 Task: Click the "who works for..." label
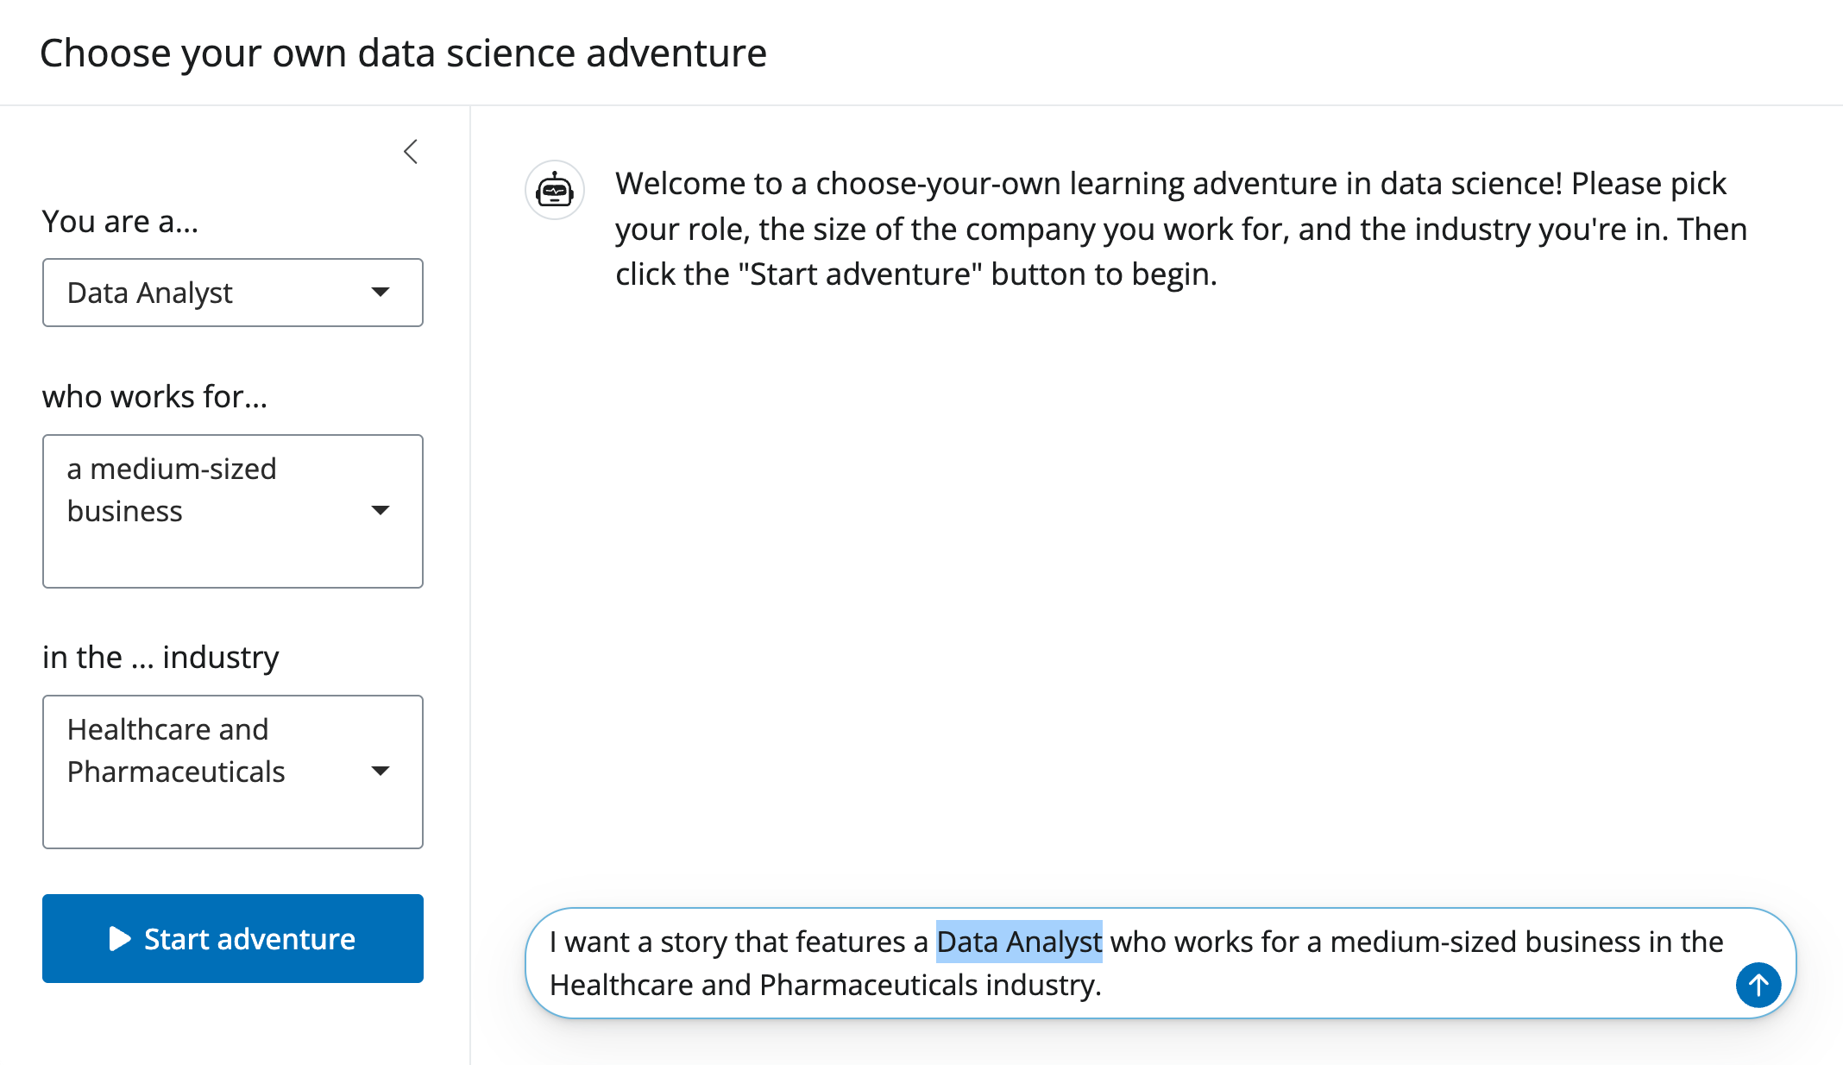154,397
